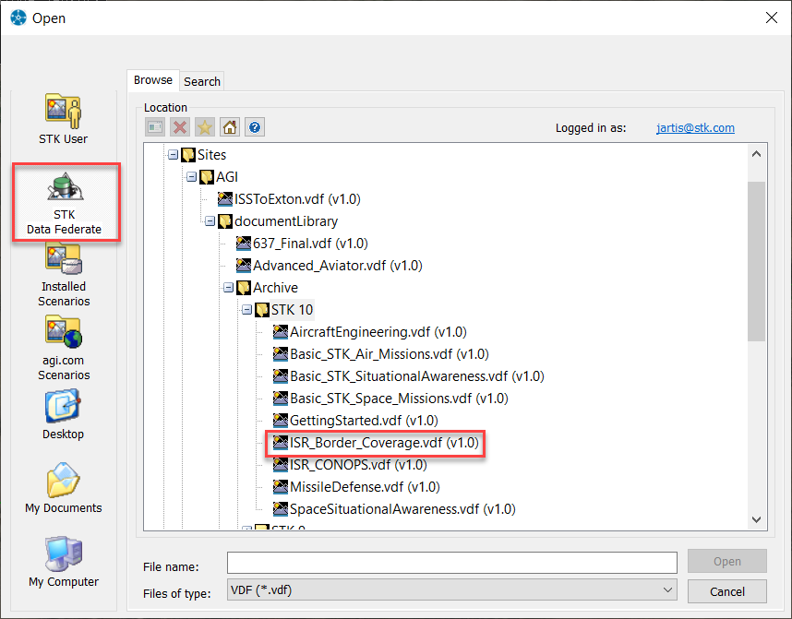Screen dimensions: 792x619
Task: Select the Advanced_Aviator.vdf (v1.0) label
Action: pyautogui.click(x=338, y=266)
